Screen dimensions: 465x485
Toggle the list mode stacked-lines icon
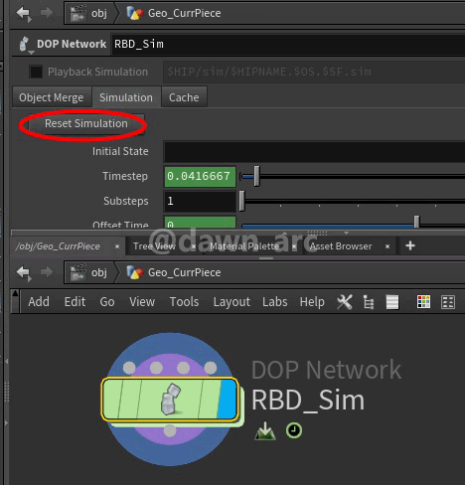point(392,302)
